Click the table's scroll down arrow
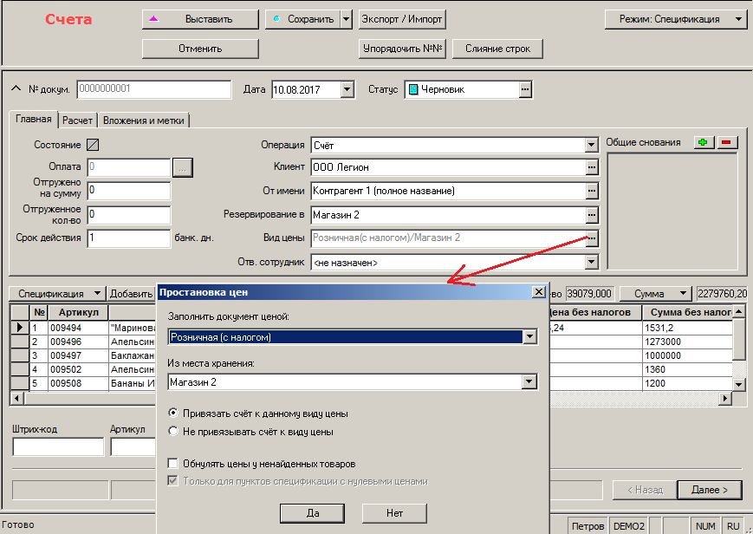 tap(738, 384)
